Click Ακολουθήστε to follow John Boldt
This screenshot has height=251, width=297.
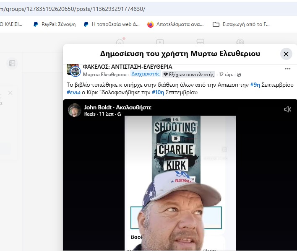tap(133, 107)
